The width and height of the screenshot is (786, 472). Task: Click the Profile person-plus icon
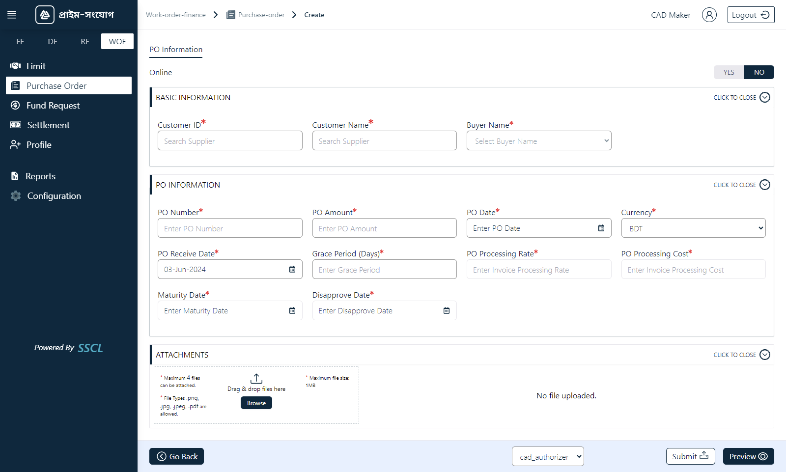coord(15,144)
